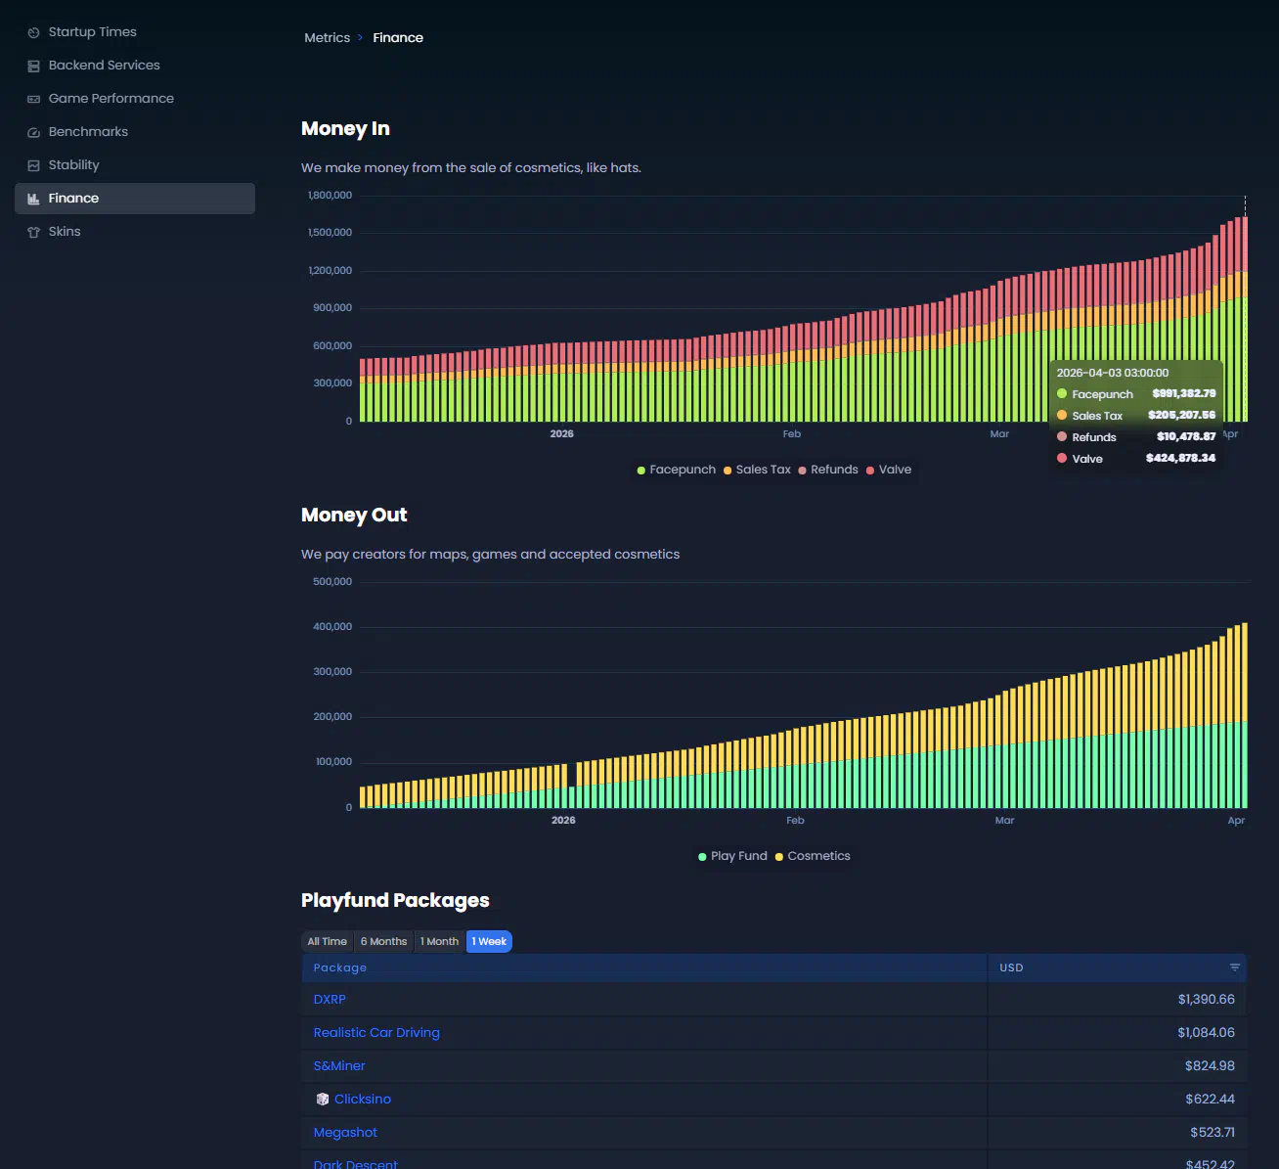Toggle Sales Tax series in chart legend
The image size is (1279, 1169).
[757, 470]
